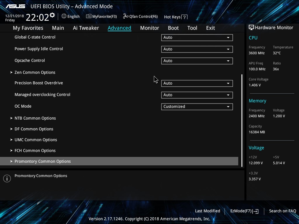The height and width of the screenshot is (224, 299).
Task: Click the English language button
Action: coord(71,16)
